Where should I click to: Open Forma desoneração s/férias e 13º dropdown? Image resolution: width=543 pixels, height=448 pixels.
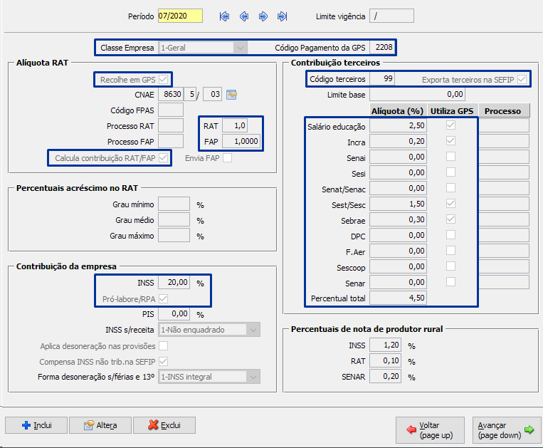pos(253,377)
